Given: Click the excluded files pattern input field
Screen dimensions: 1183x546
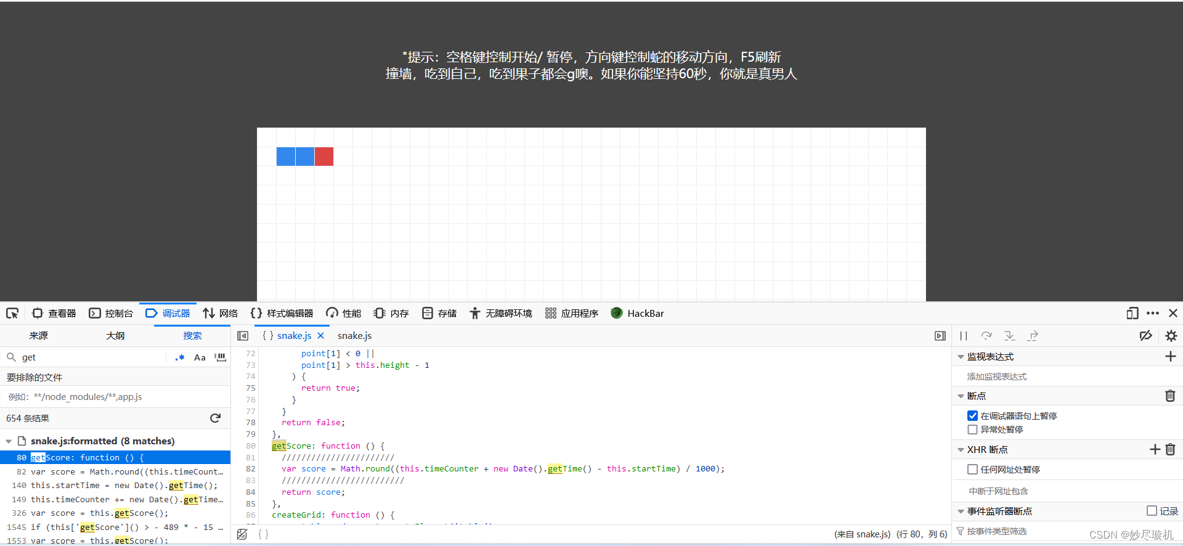Looking at the screenshot, I should (115, 396).
